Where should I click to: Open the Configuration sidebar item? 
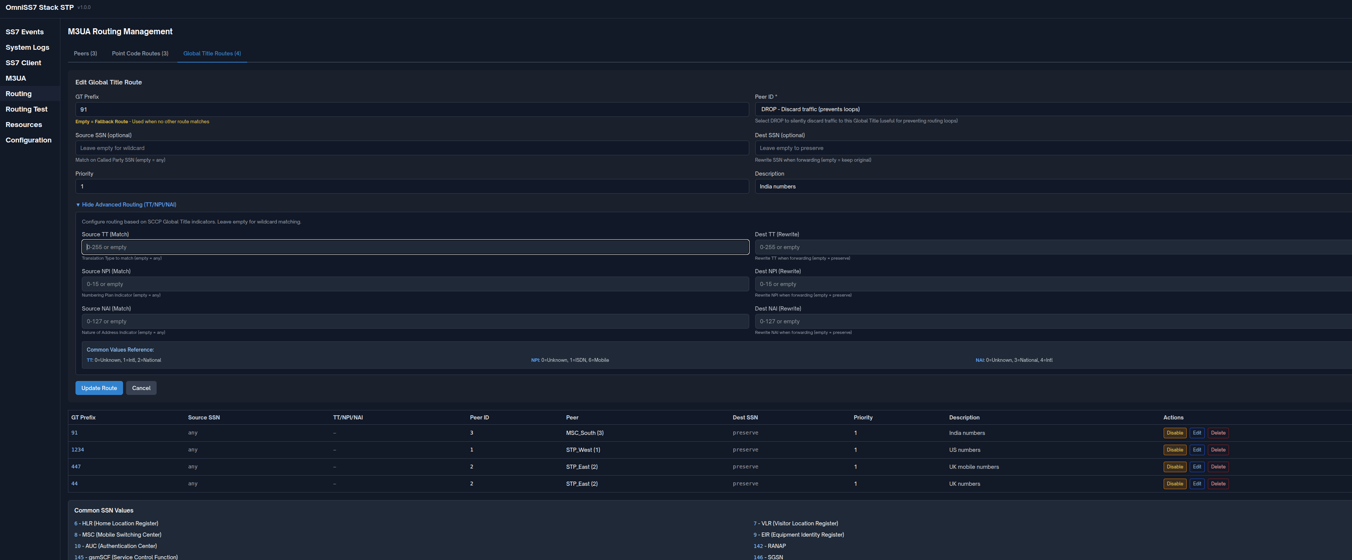tap(28, 141)
